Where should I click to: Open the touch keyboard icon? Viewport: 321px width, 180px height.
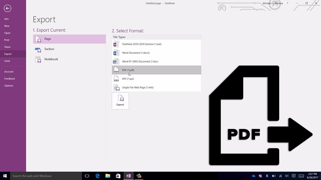tap(301, 176)
